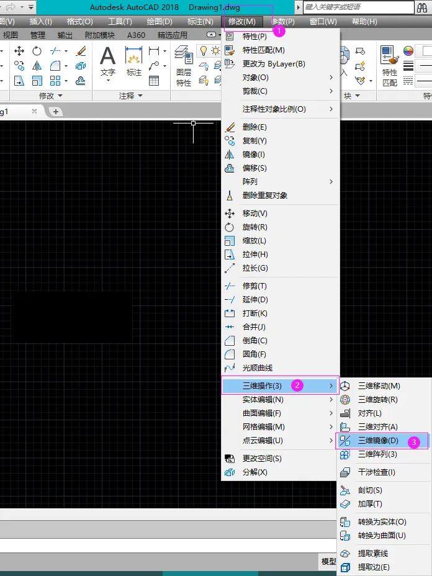This screenshot has height=576, width=432.
Task: Click the new drawing tab plus button
Action: pos(56,112)
